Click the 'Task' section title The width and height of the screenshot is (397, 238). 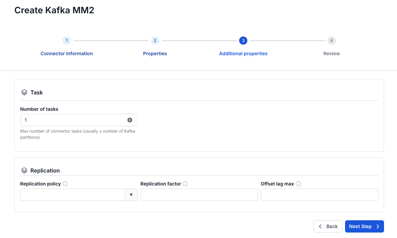37,92
